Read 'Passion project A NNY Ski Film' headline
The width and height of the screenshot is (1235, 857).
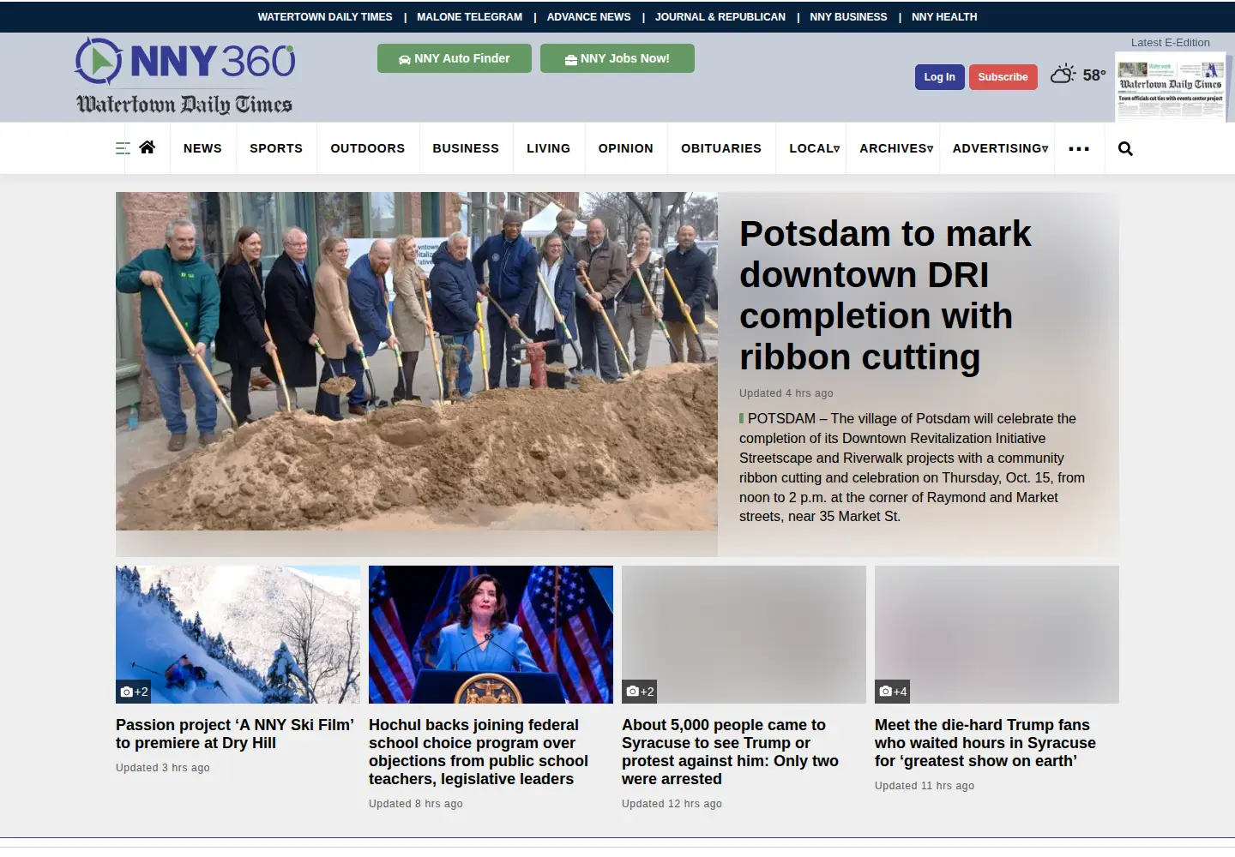click(235, 734)
